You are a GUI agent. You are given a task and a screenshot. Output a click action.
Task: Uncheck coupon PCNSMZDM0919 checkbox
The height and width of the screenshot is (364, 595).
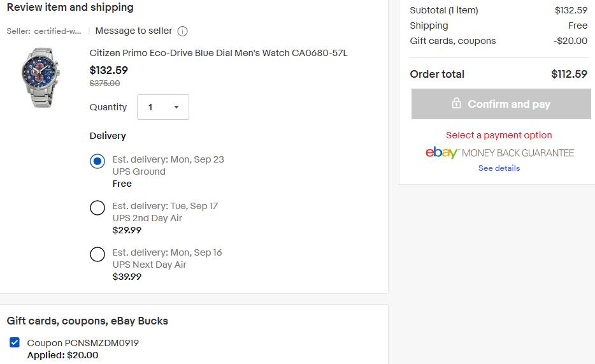[x=15, y=342]
